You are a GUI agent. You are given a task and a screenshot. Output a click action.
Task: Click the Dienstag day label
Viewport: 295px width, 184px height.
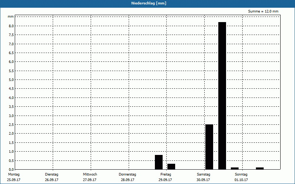click(52, 174)
